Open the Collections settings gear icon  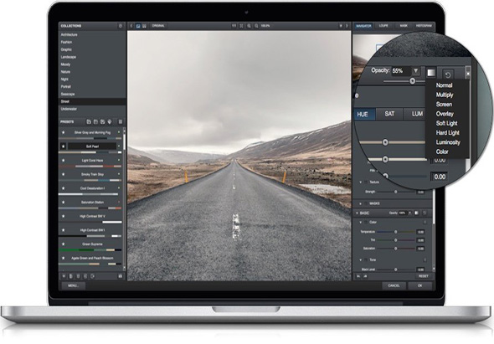pyautogui.click(x=120, y=26)
